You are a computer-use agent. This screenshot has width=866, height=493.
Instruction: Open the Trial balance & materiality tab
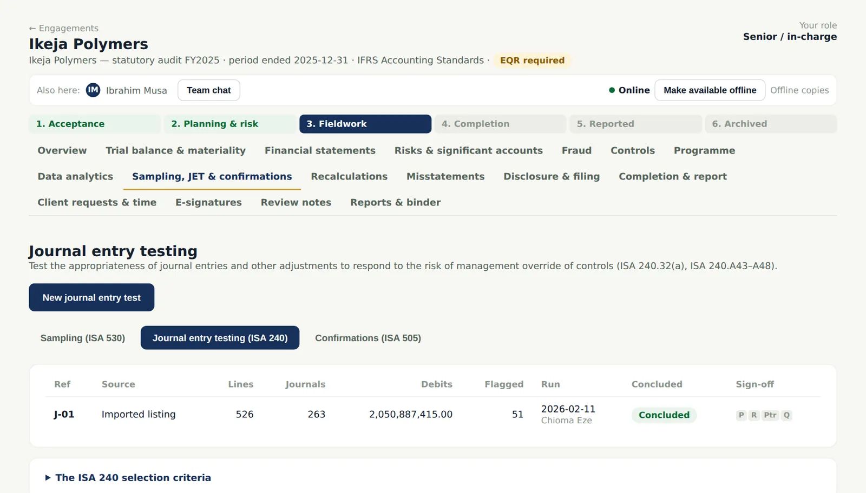(x=175, y=150)
